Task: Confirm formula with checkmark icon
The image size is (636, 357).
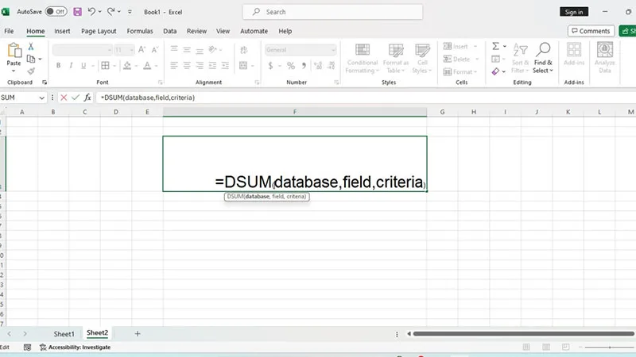Action: [76, 98]
